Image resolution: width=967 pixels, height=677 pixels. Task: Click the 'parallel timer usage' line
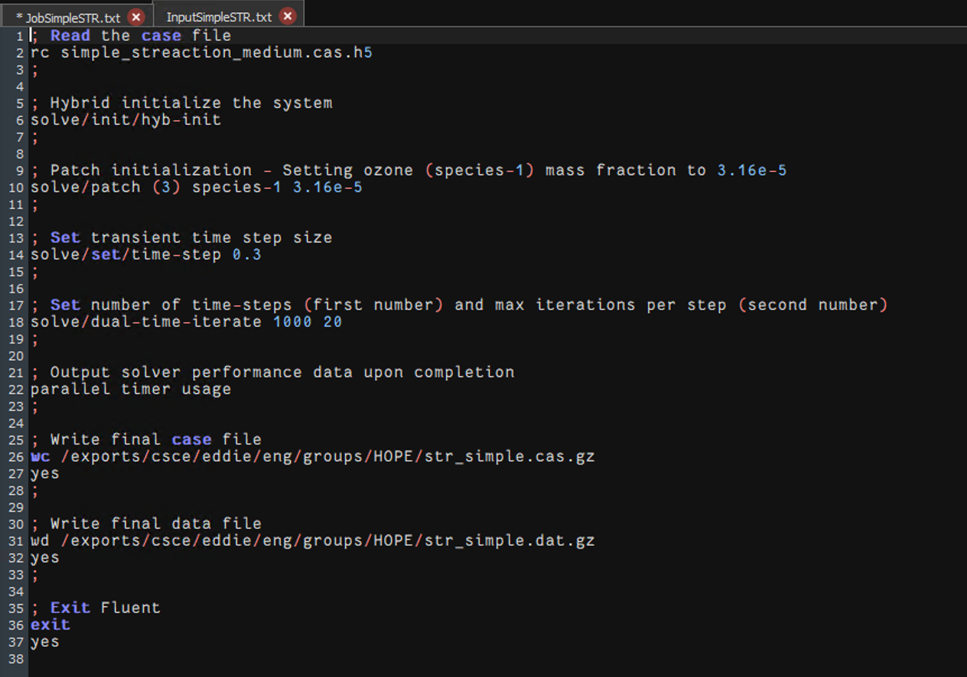(x=131, y=390)
